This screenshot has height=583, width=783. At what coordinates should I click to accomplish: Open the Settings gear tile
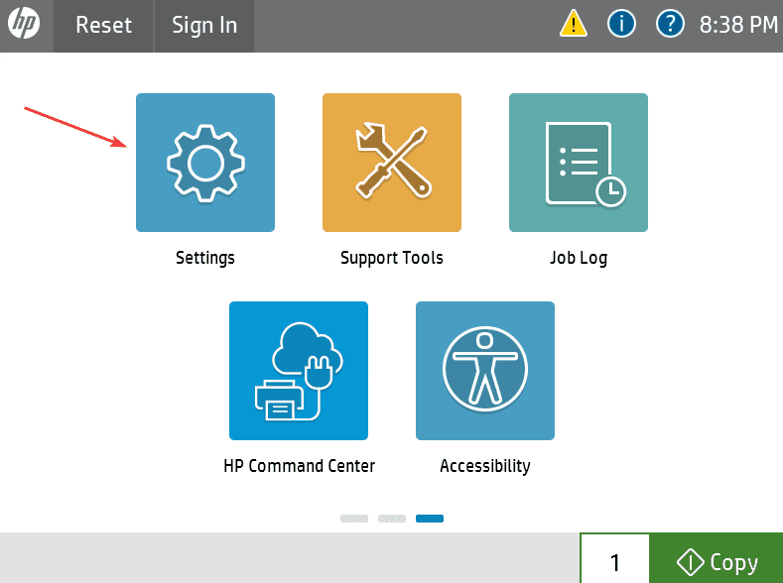[x=205, y=163]
